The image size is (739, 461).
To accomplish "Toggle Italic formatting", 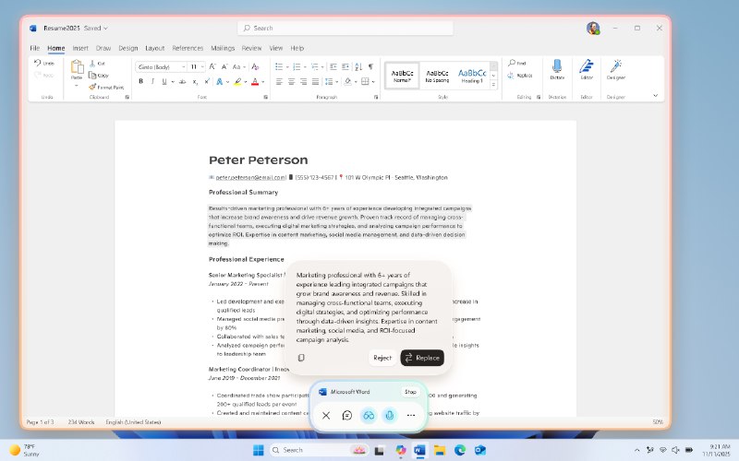I will [152, 81].
